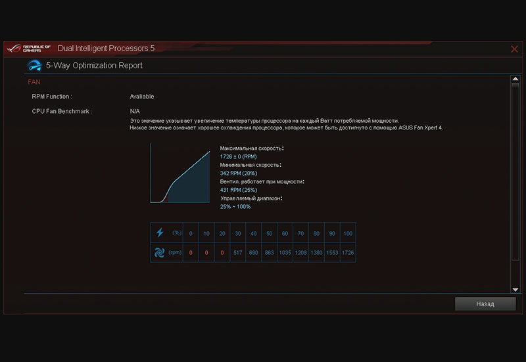This screenshot has width=526, height=362.
Task: Click the 1726 rpm table cell
Action: (348, 253)
